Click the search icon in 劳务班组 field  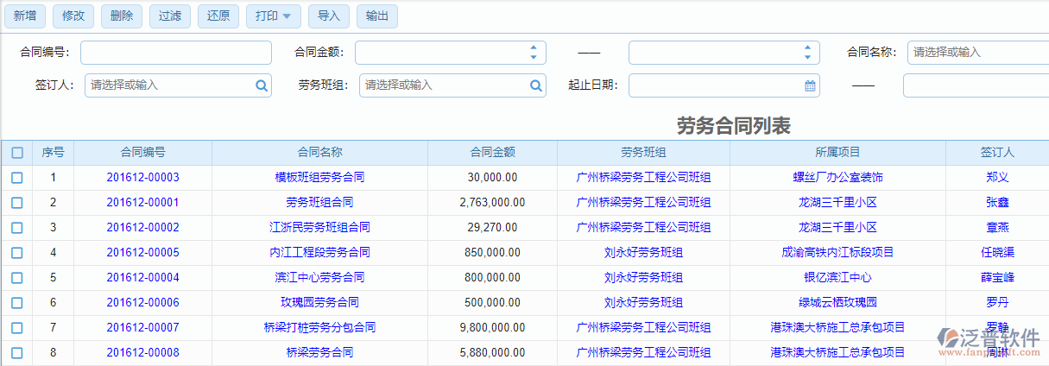click(x=536, y=85)
